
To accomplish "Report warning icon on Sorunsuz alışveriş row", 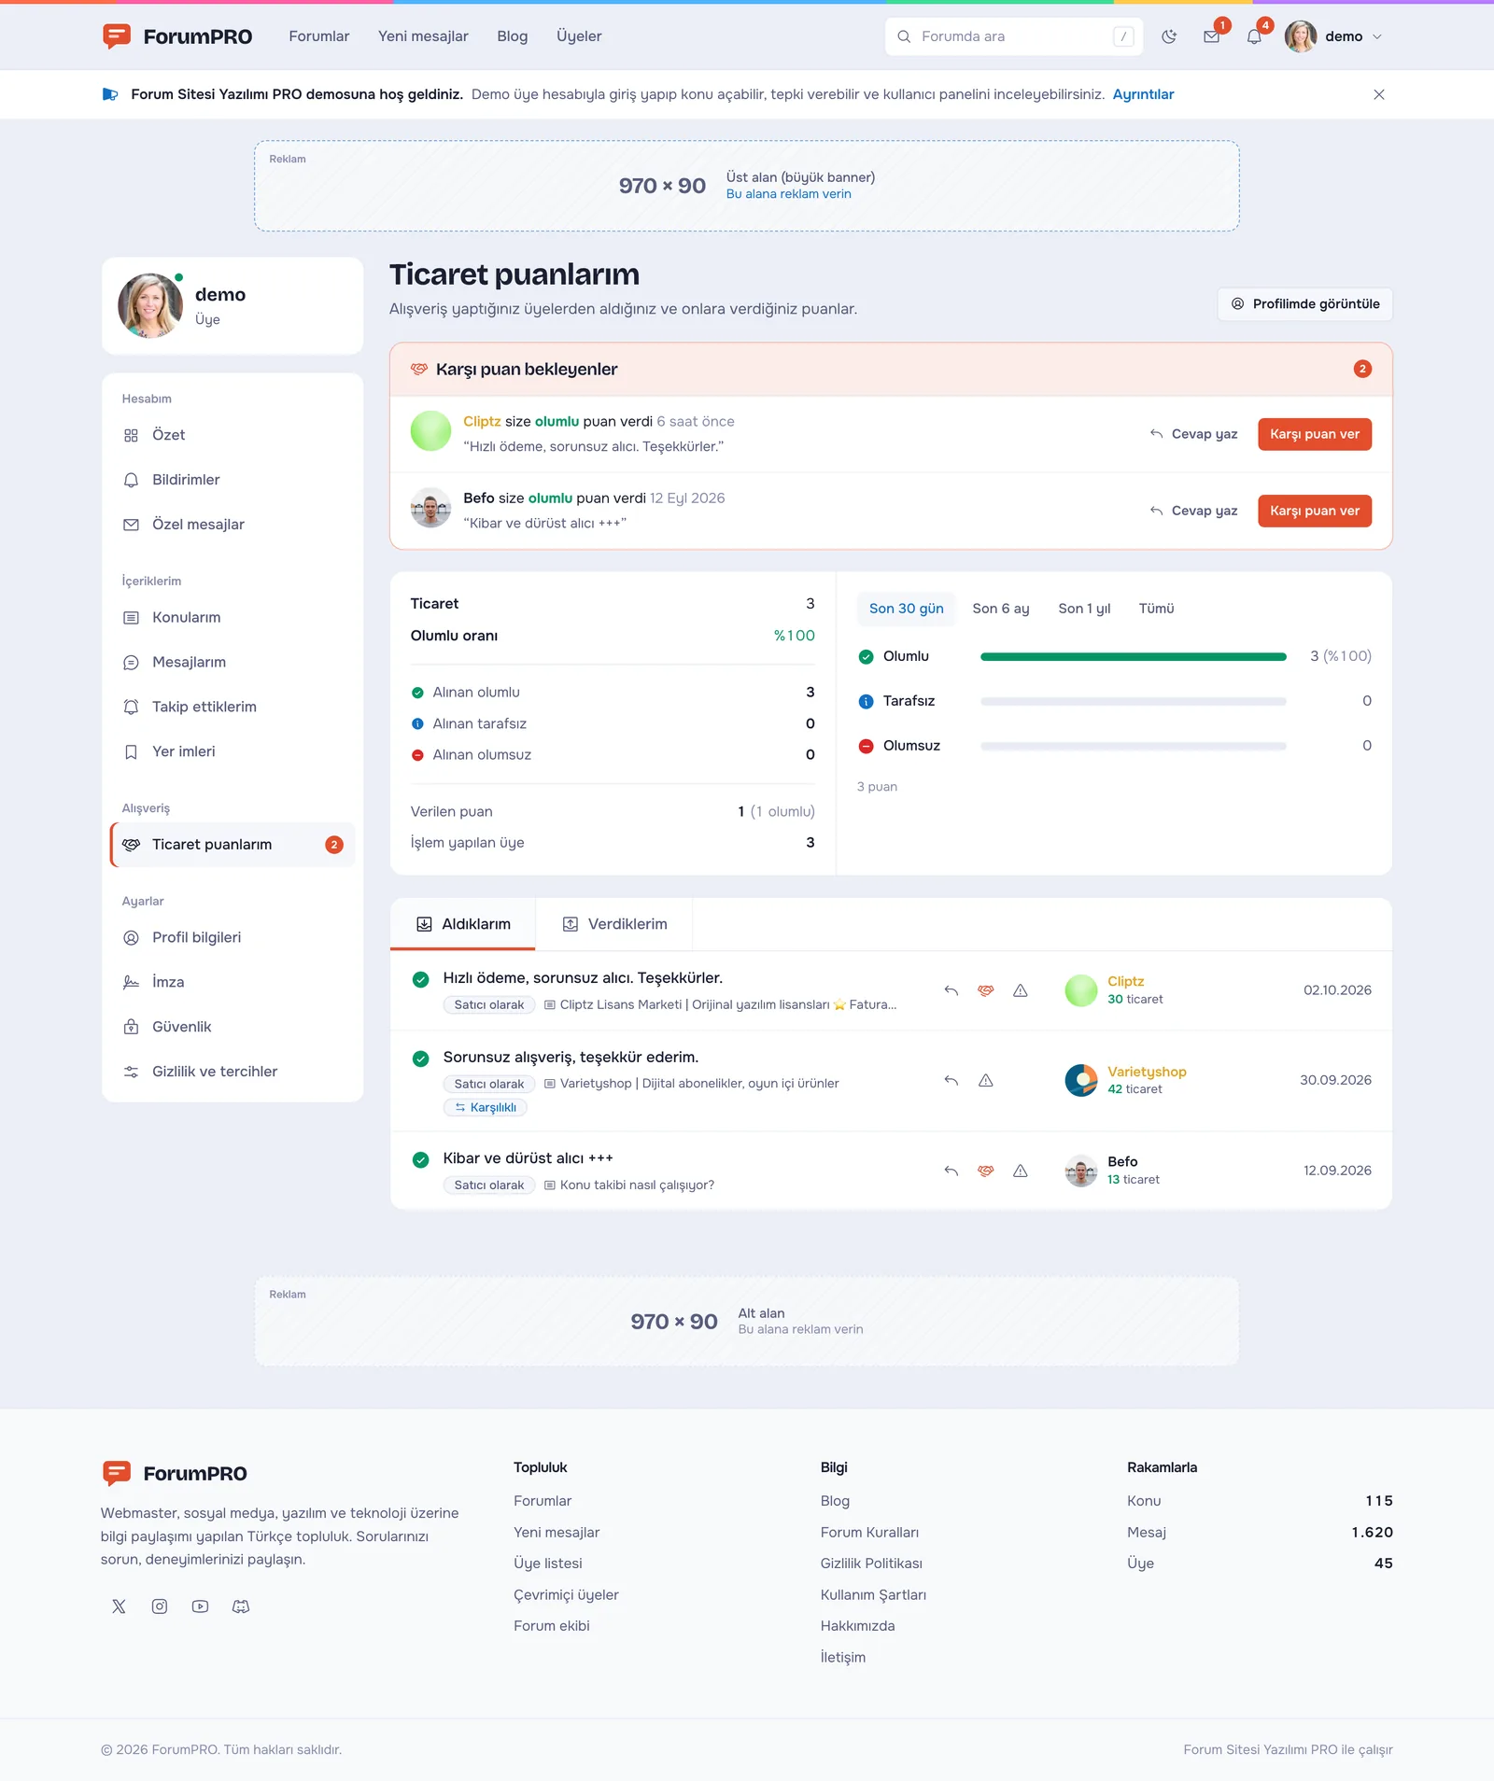I will pyautogui.click(x=986, y=1080).
